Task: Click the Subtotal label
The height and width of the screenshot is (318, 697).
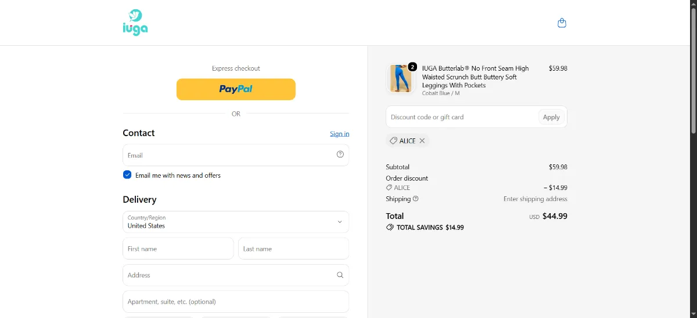Action: [x=398, y=167]
